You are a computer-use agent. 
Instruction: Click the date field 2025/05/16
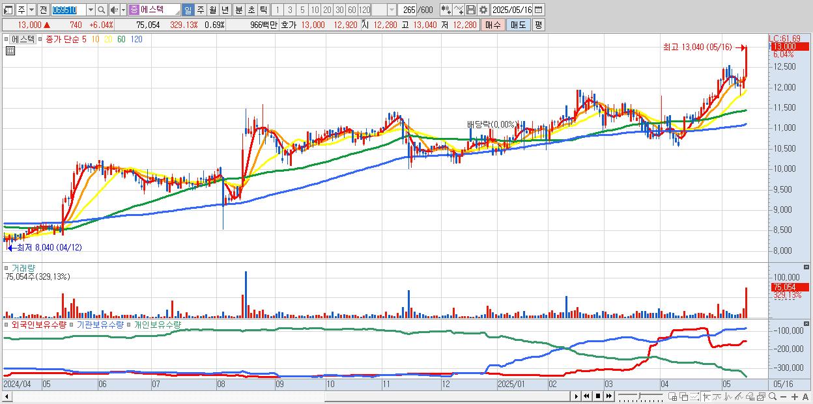point(512,10)
